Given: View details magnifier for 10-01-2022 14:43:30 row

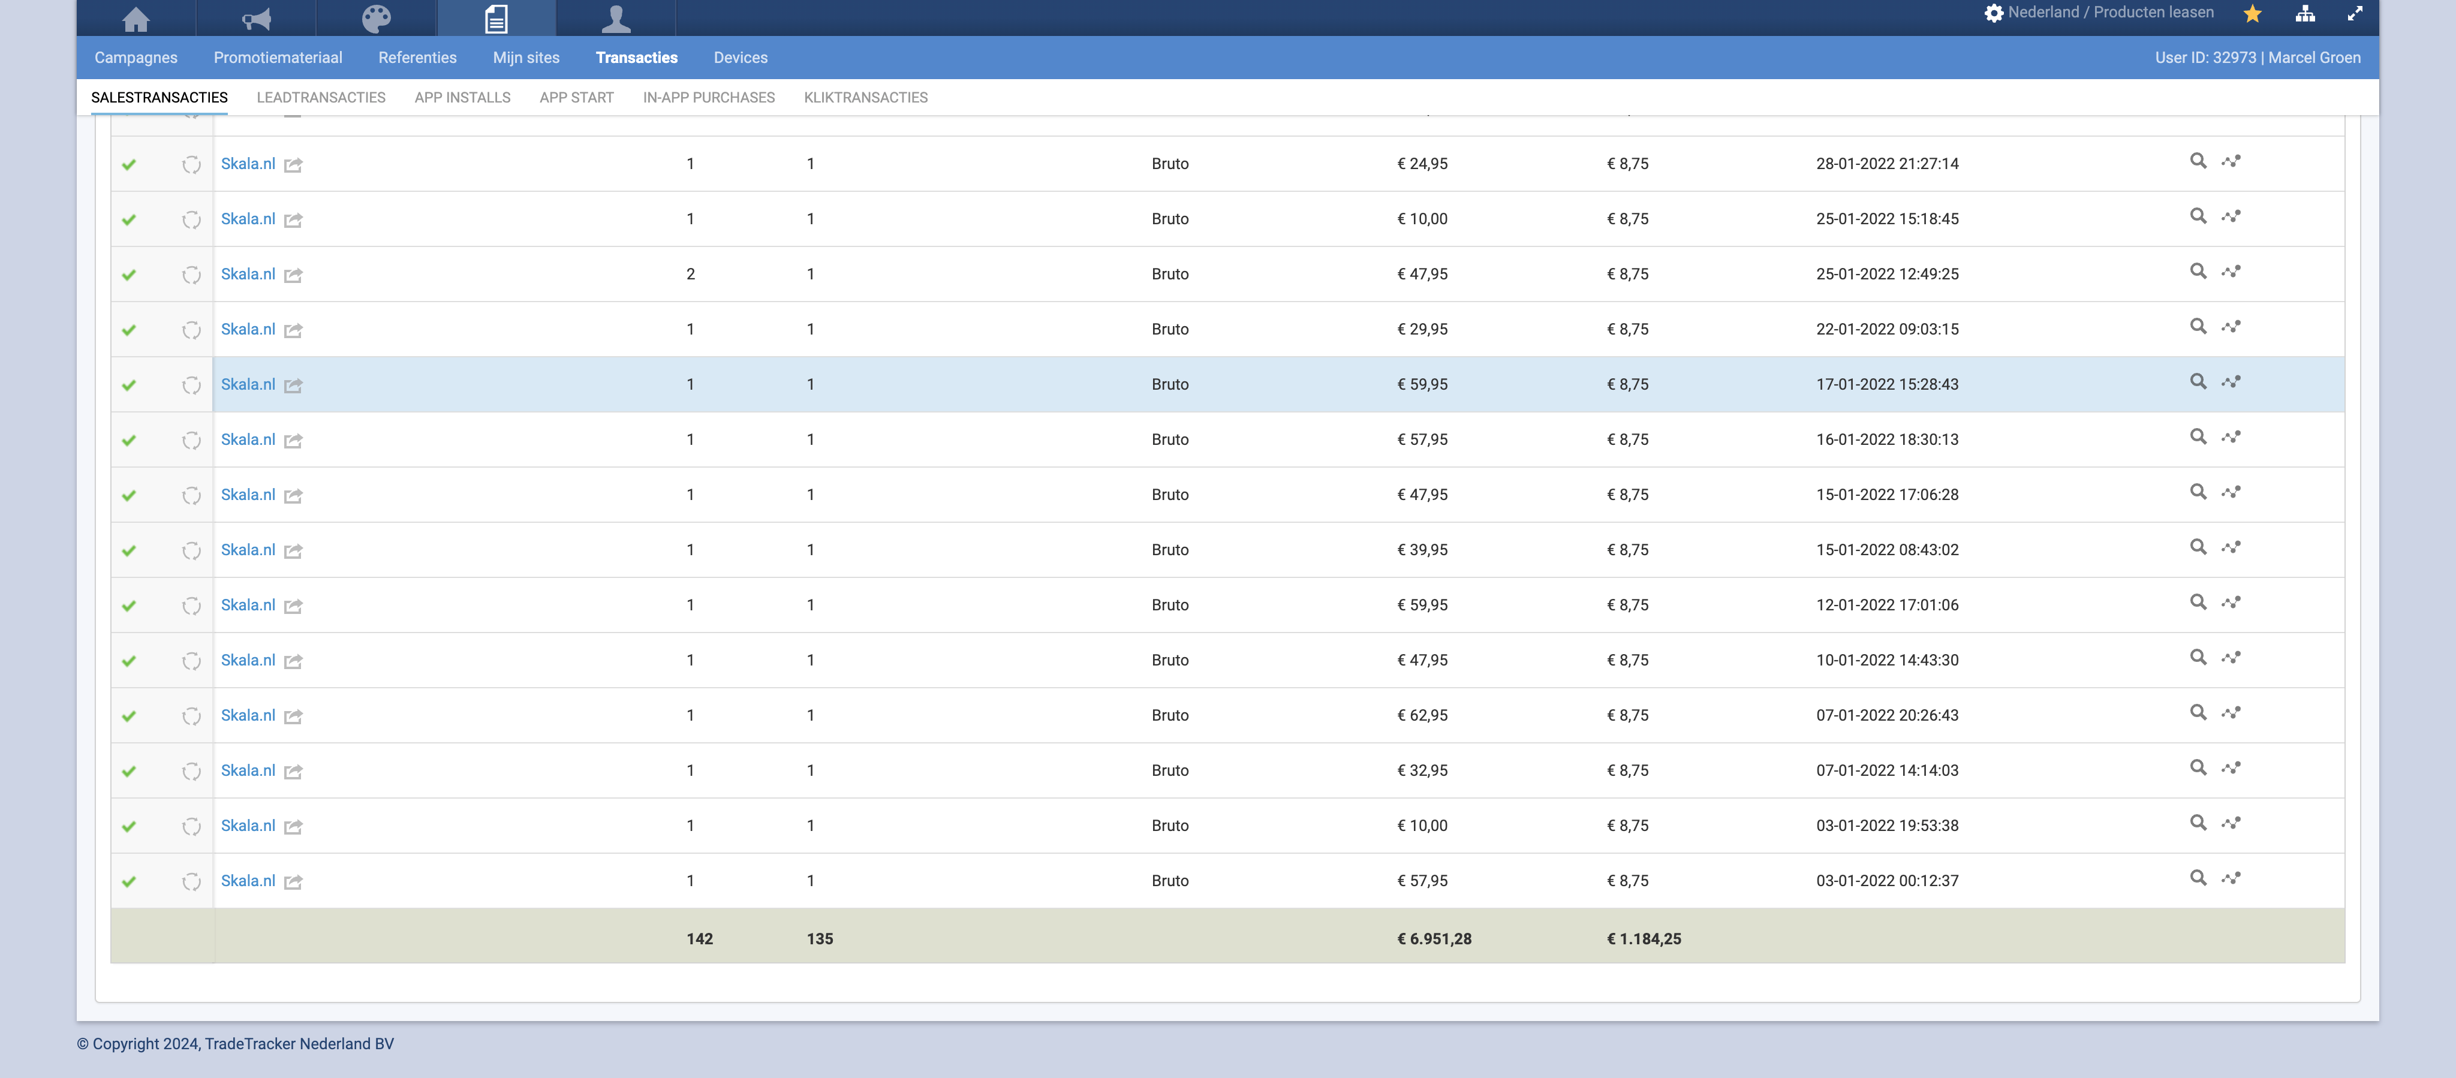Looking at the screenshot, I should 2198,658.
